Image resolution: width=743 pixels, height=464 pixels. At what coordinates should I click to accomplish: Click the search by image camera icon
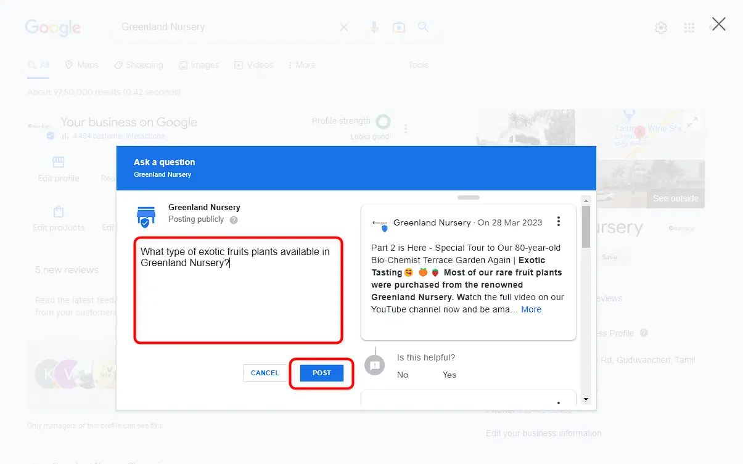click(x=399, y=27)
